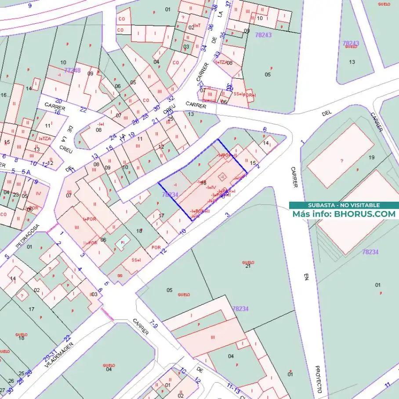This screenshot has width=399, height=399.
Task: Select parcel 19 label
Action: pyautogui.click(x=371, y=157)
